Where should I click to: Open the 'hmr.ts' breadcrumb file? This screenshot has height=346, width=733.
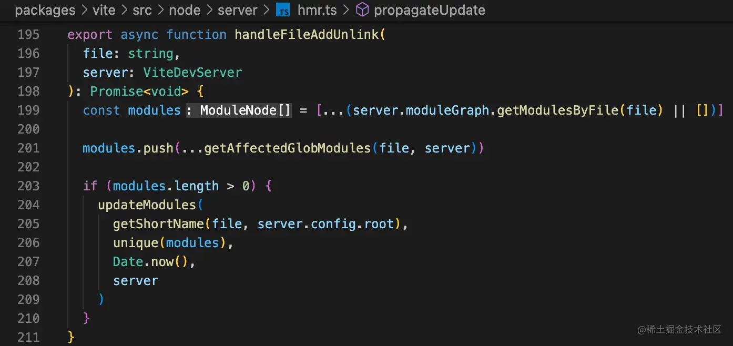(317, 10)
